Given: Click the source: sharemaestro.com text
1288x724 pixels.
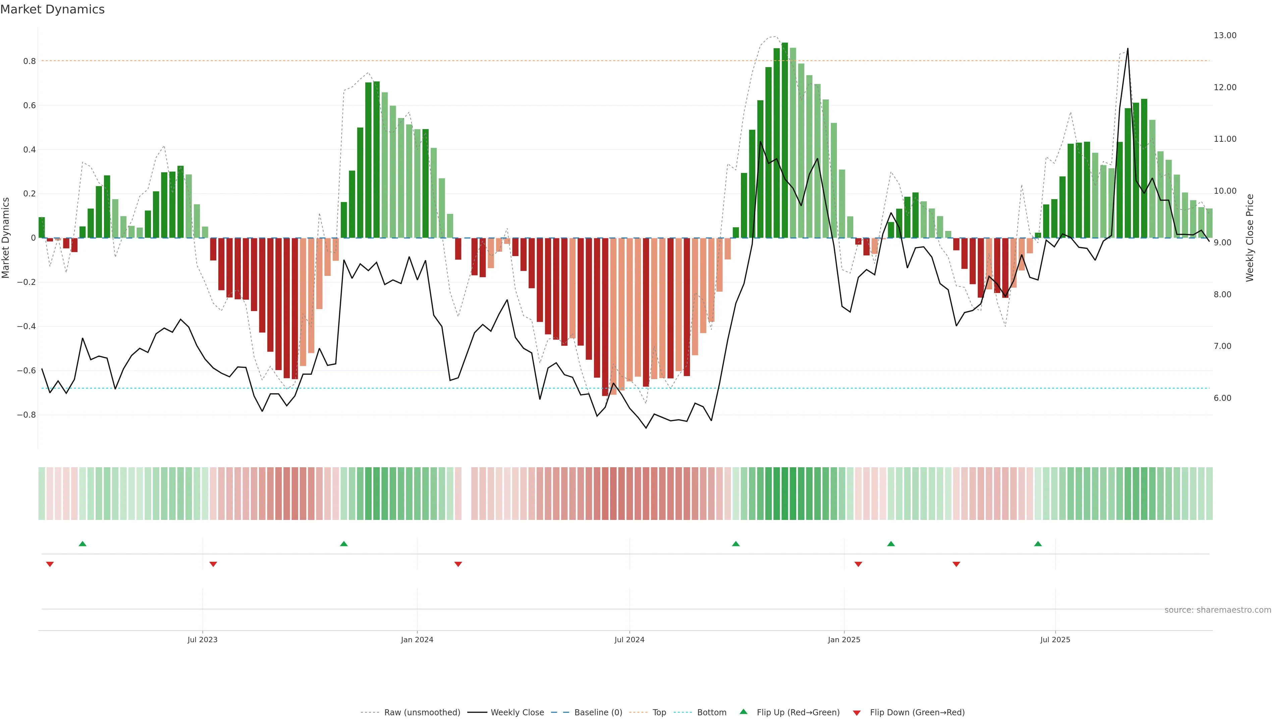Looking at the screenshot, I should point(1218,610).
